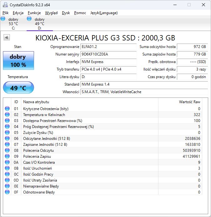This screenshot has height=217, width=211.
Task: Click raw value 322
Action: (x=197, y=115)
